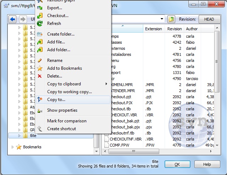
Task: Click the file list horizontal scrollbar thumb
Action: (x=134, y=151)
